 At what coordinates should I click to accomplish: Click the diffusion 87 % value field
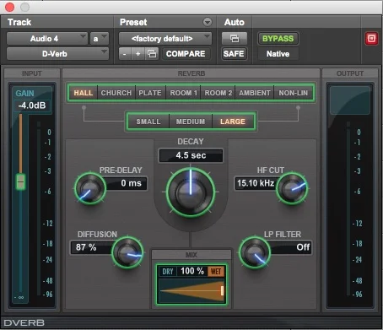coord(91,247)
